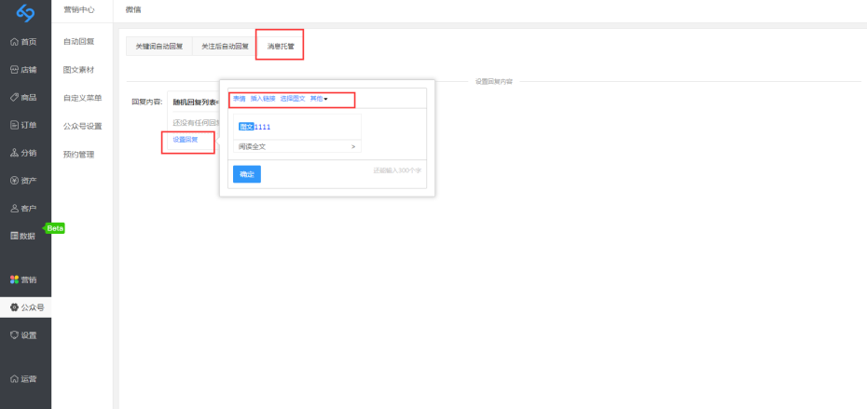Open 分销 distribution in sidebar
Screen dimensions: 867x409
pyautogui.click(x=25, y=153)
